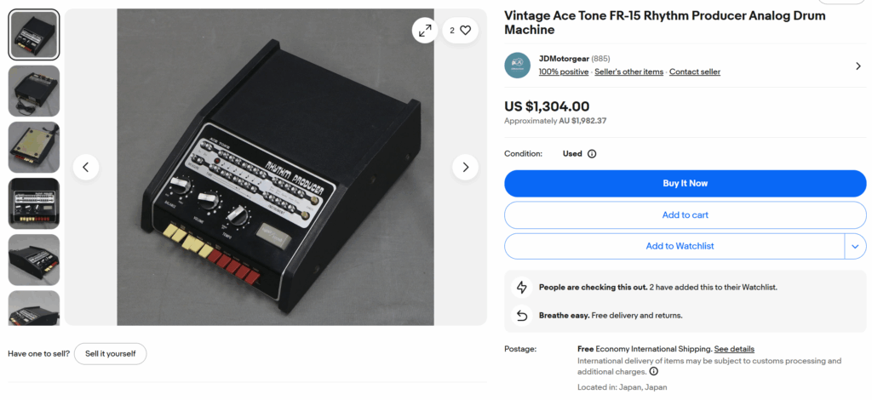Click the Sell it yourself button
The image size is (872, 400).
point(110,353)
